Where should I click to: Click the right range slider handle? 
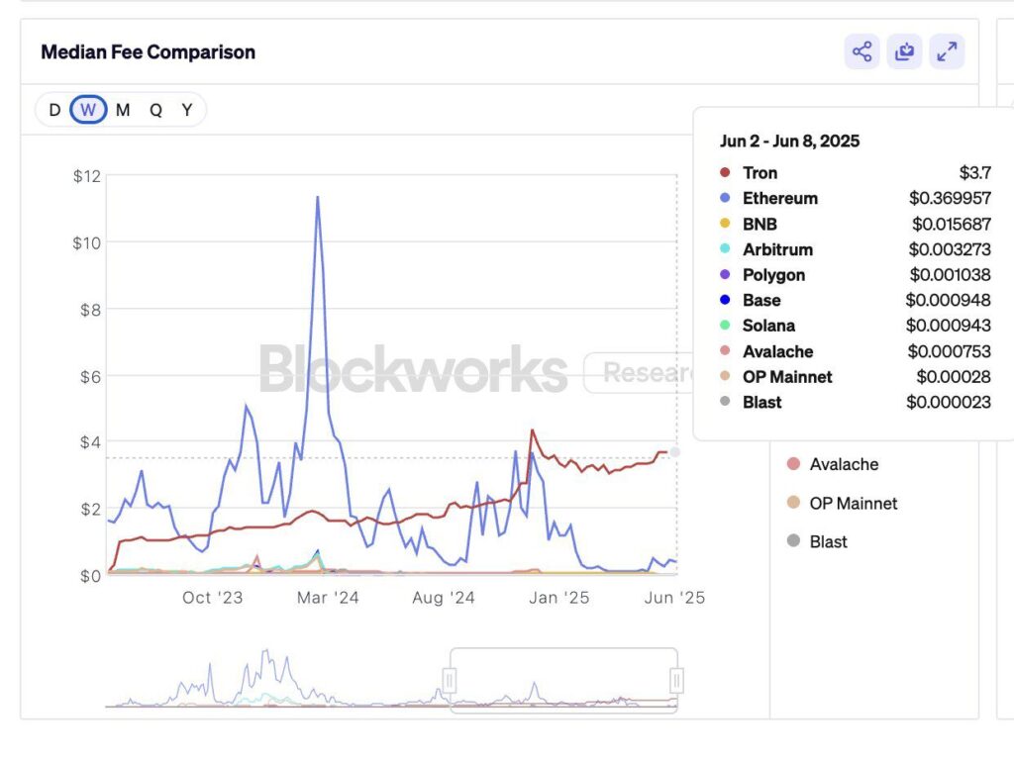pos(677,680)
